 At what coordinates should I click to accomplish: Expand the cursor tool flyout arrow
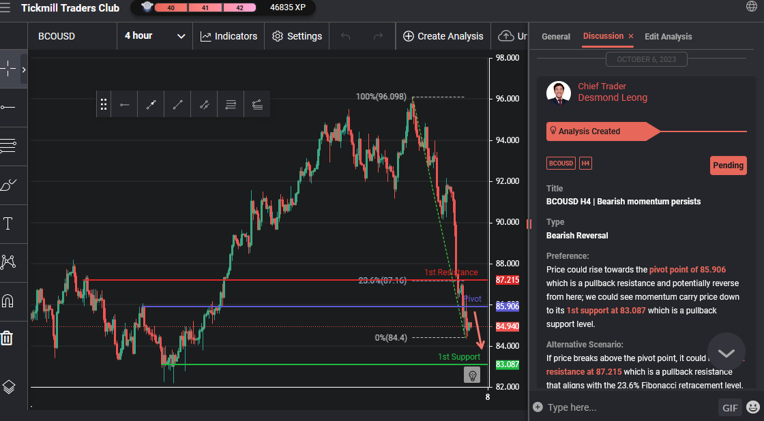point(23,69)
